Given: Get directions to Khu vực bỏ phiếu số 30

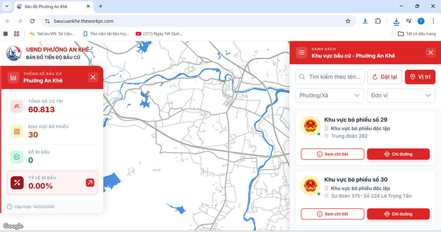Looking at the screenshot, I should (398, 214).
